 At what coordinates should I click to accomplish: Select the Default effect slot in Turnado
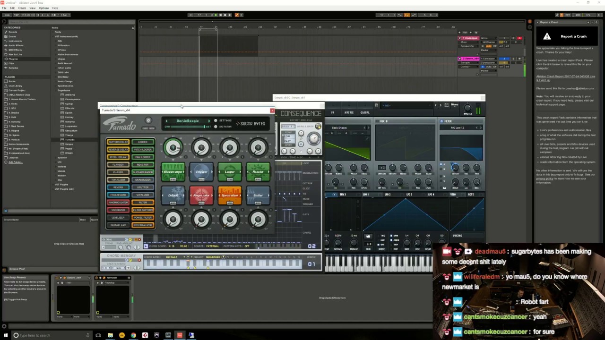[x=173, y=195]
